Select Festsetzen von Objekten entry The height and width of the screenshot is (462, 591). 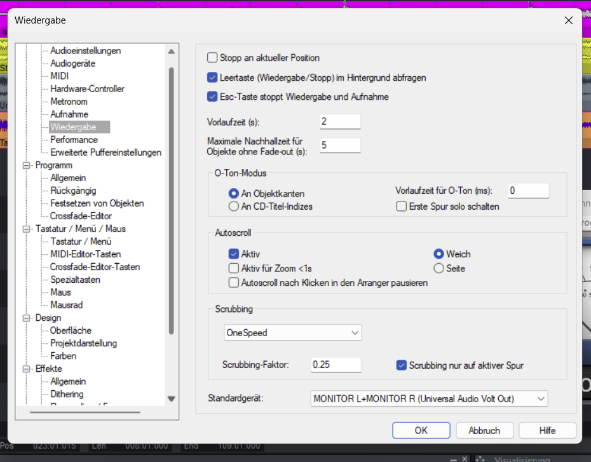97,203
